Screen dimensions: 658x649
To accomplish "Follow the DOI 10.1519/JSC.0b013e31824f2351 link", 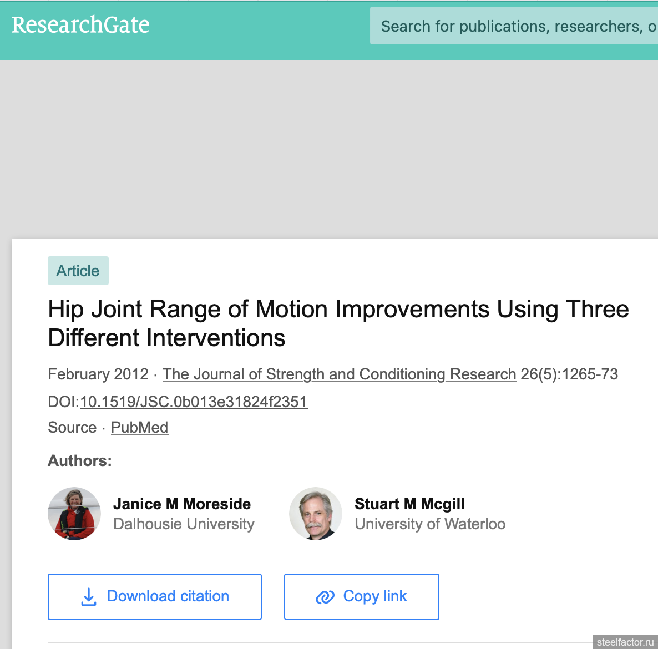I will click(194, 402).
